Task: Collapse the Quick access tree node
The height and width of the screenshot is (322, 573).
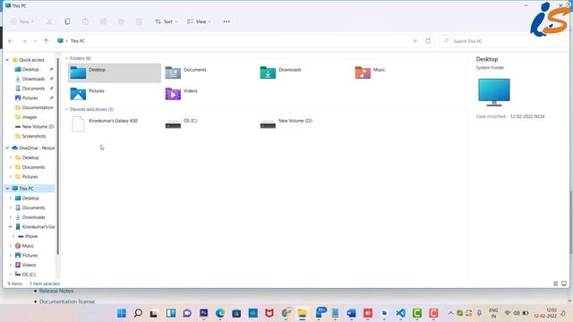Action: (7, 60)
